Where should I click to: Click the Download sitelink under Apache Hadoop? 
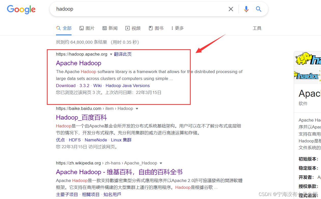(x=66, y=86)
